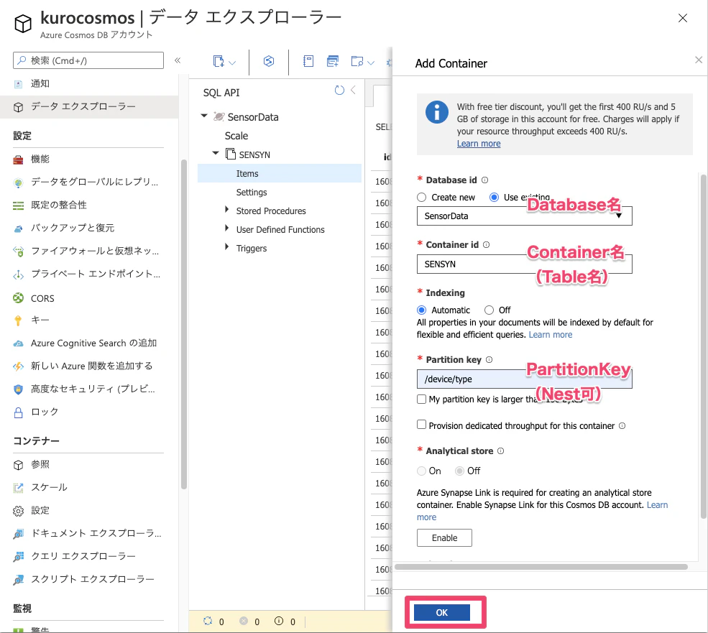This screenshot has height=633, width=708.
Task: Refresh the SQL API tree
Action: coord(339,91)
